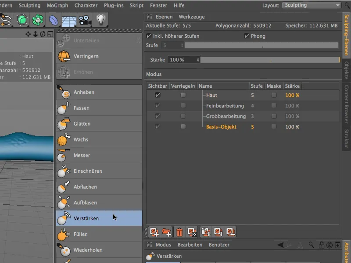Select the Aufblasen sculpt brush
Image resolution: width=351 pixels, height=263 pixels.
pyautogui.click(x=99, y=203)
